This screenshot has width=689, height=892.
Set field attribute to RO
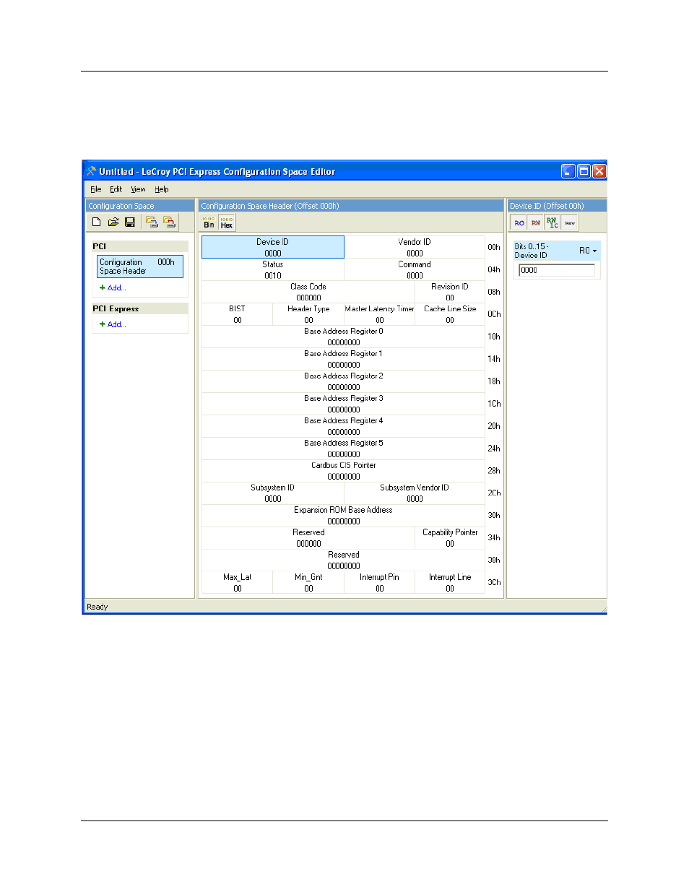click(x=519, y=222)
